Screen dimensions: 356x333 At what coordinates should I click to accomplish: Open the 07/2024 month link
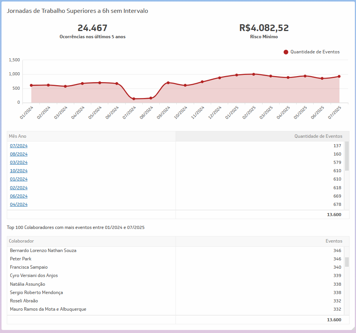pyautogui.click(x=19, y=146)
